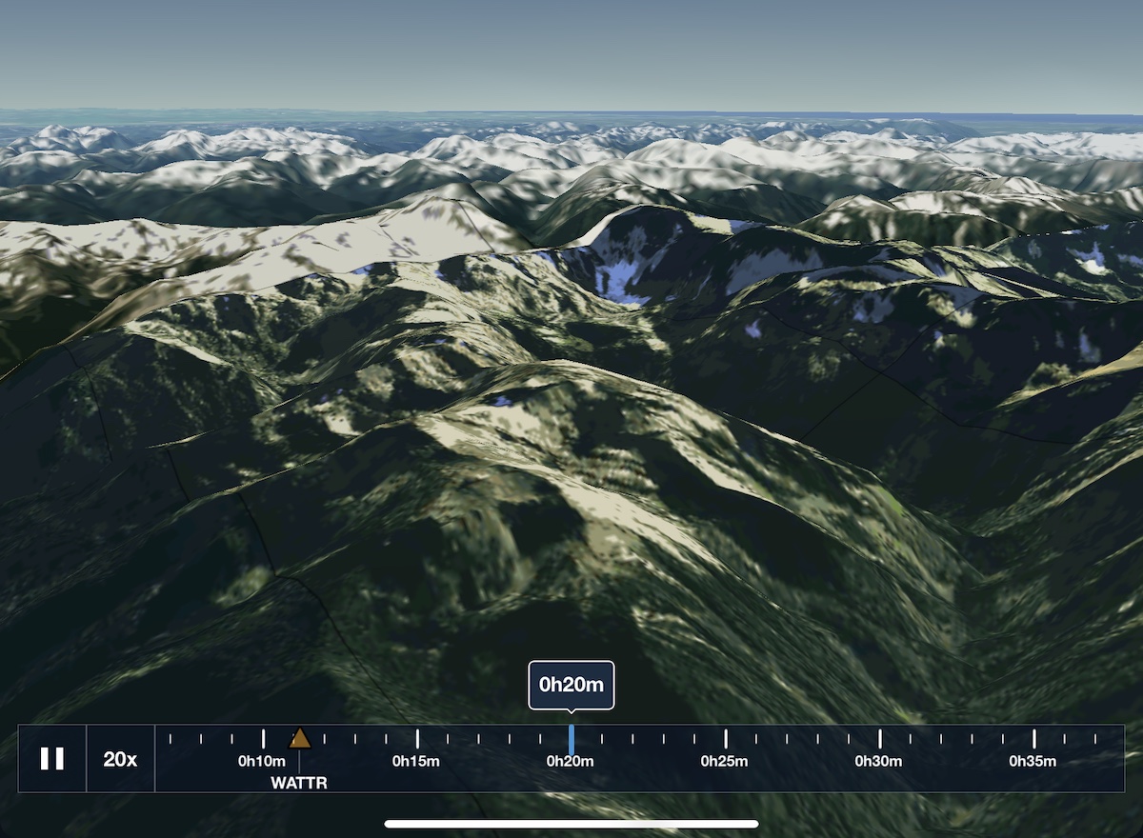Select the WATTR waypoint label
Screen dimensions: 1143x838
(x=299, y=783)
